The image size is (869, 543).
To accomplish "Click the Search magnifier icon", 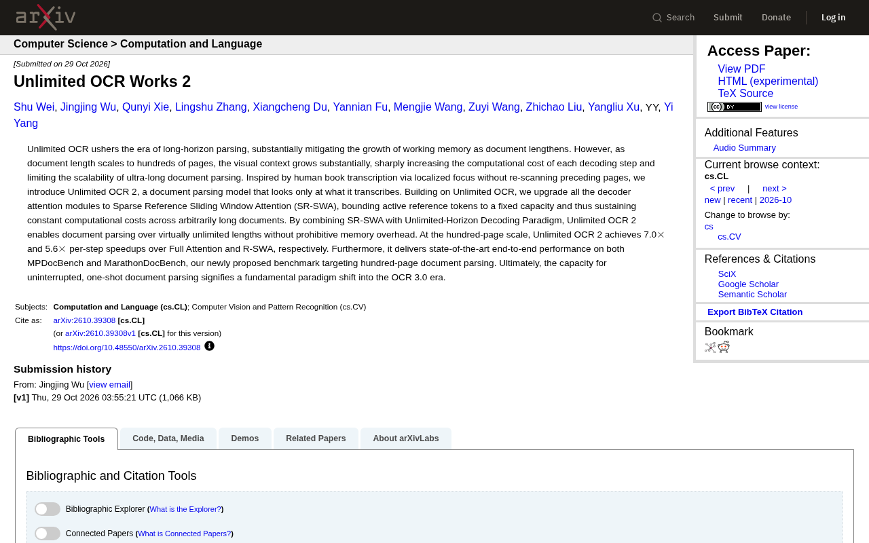I will [657, 18].
